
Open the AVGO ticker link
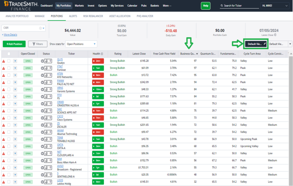(60, 166)
